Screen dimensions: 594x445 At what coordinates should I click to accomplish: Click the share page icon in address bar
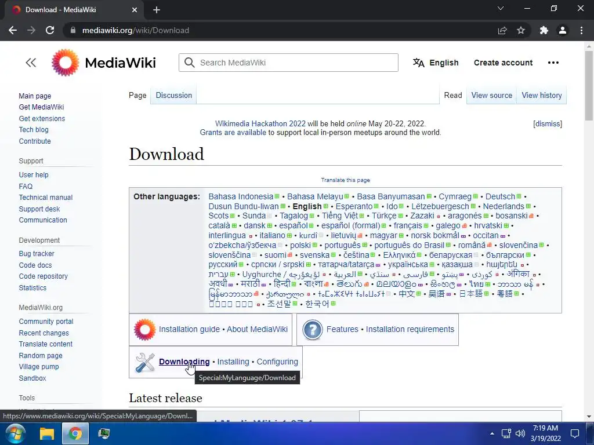click(x=502, y=30)
